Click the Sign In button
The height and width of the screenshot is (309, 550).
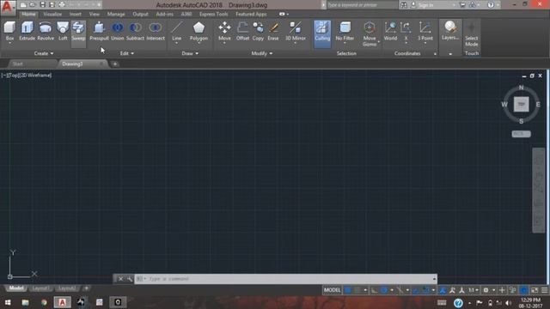(426, 5)
